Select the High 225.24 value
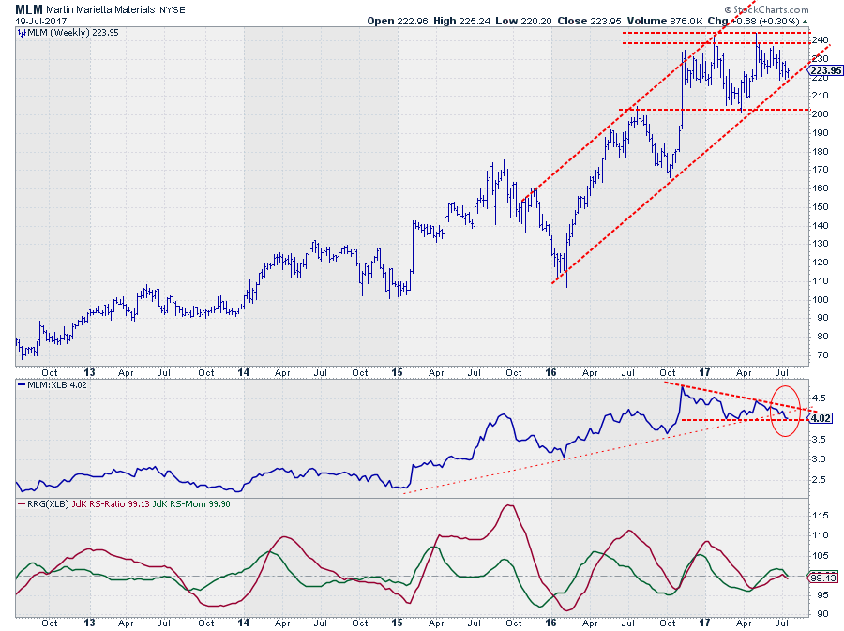 pos(461,21)
